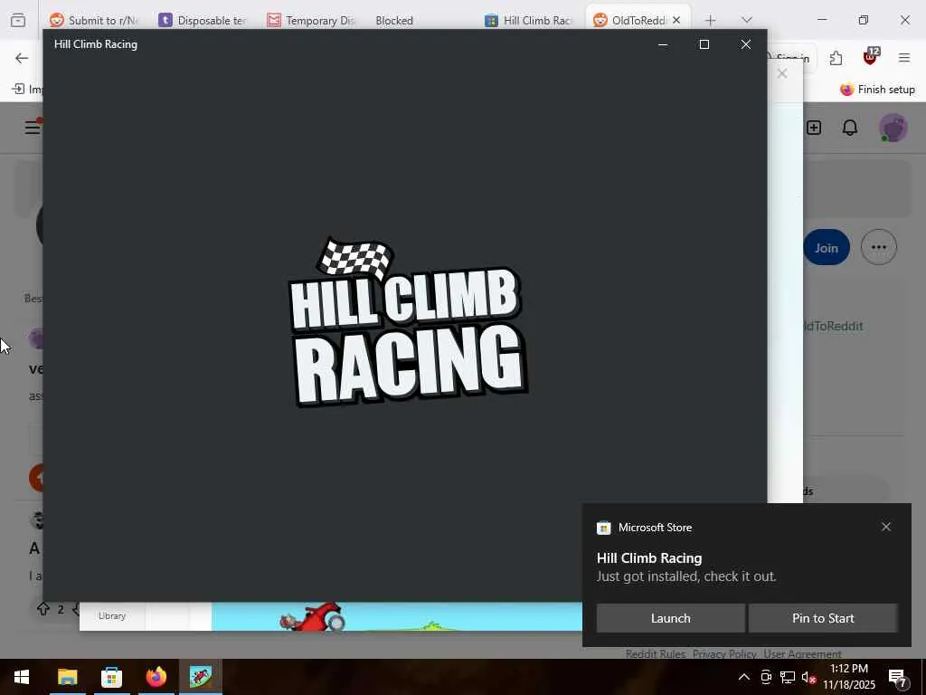Open the User Agreement link

[x=803, y=653]
